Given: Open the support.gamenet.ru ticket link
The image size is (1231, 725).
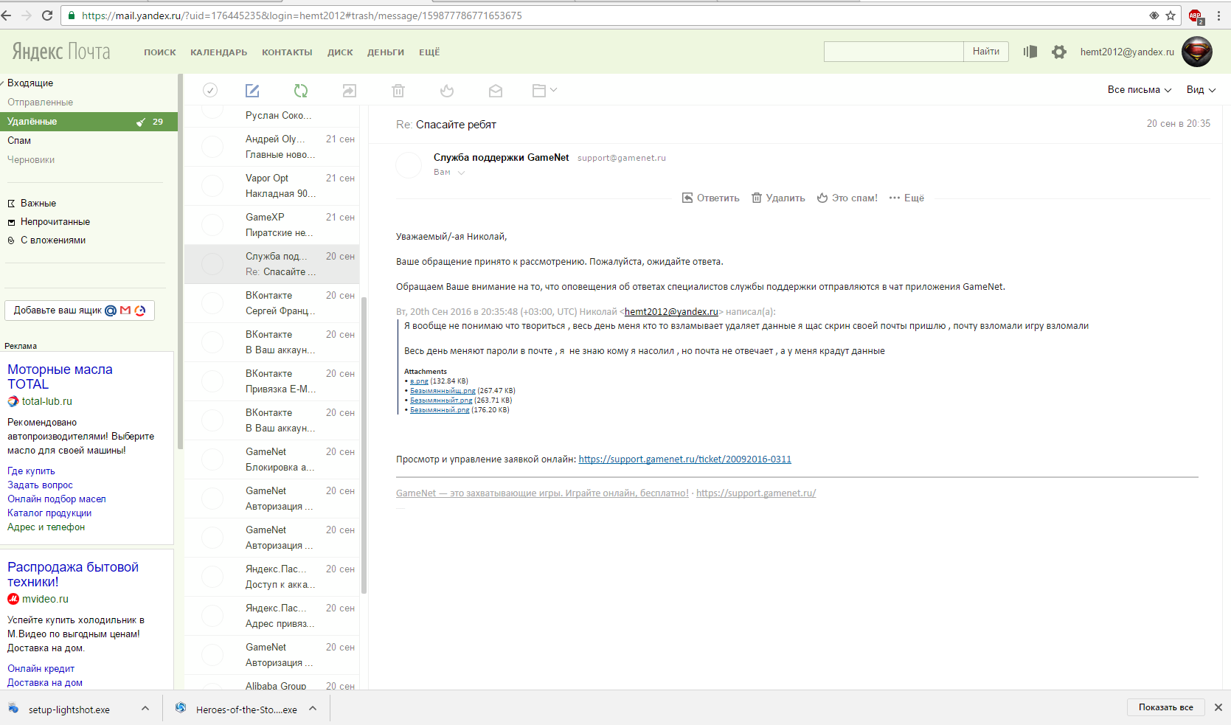Looking at the screenshot, I should point(684,459).
